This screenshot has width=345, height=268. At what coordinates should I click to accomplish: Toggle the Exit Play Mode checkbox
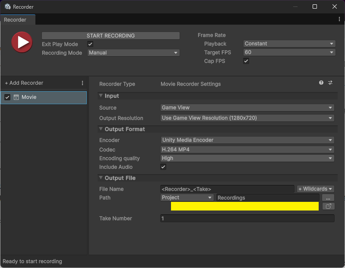pyautogui.click(x=90, y=44)
